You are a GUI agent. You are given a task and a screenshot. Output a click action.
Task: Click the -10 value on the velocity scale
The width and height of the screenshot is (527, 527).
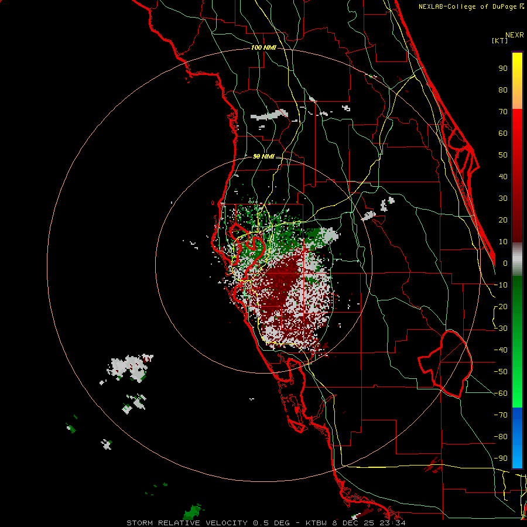click(501, 285)
